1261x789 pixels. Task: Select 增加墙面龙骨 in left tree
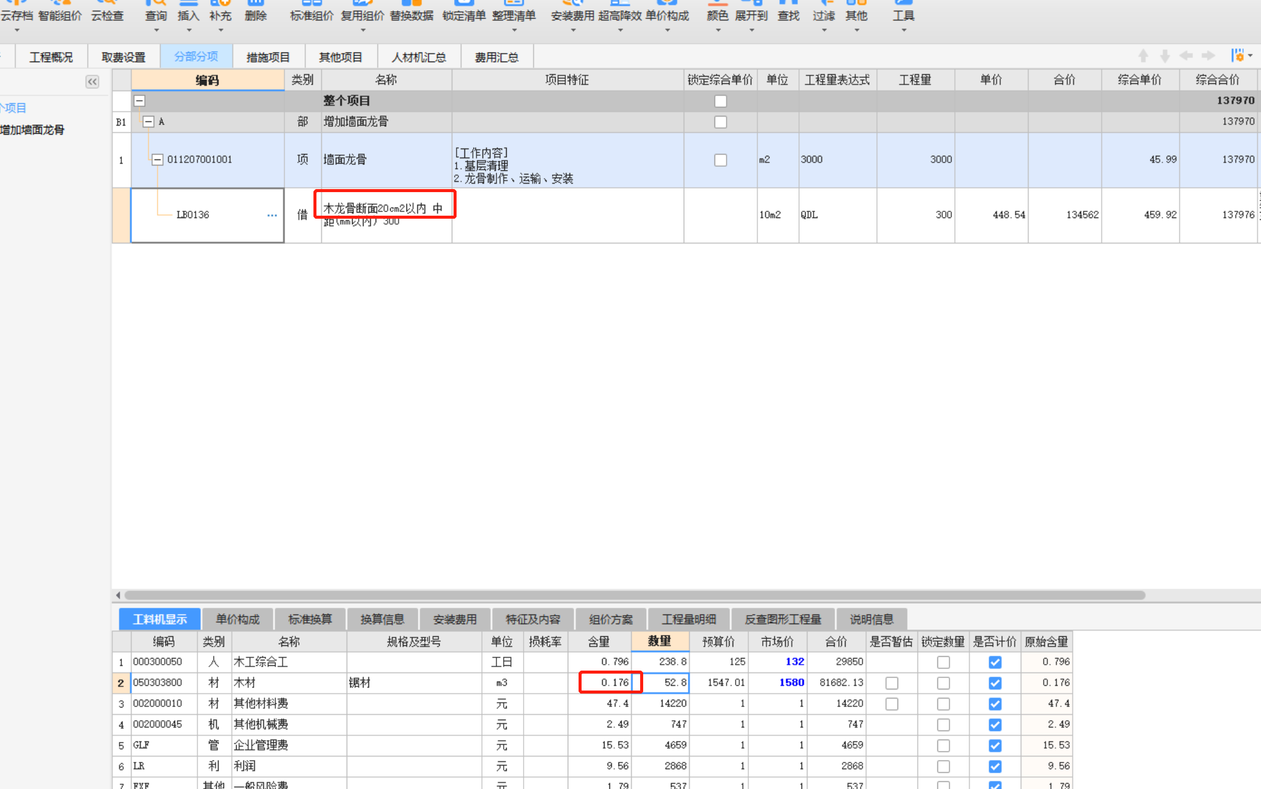[x=33, y=130]
